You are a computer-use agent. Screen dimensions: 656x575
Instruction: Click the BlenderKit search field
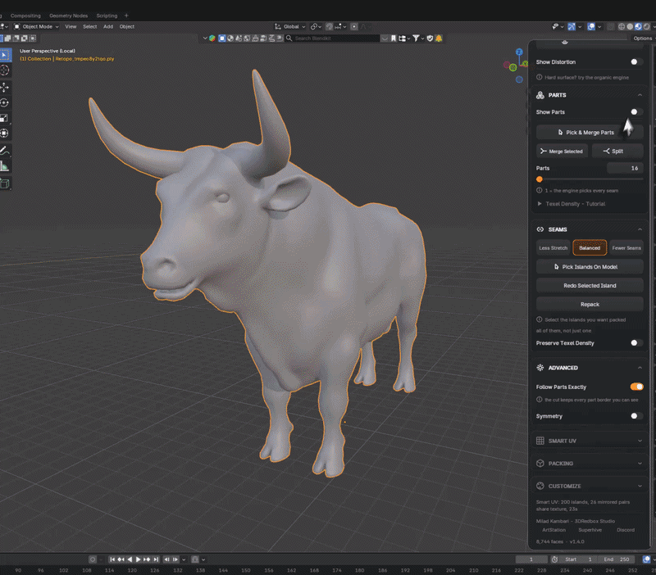coord(333,38)
